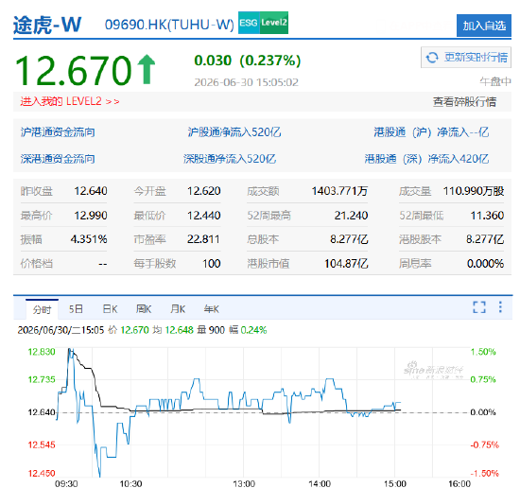The width and height of the screenshot is (520, 488).
Task: Click 港股通（沪）净流入--亿 link
Action: click(431, 132)
